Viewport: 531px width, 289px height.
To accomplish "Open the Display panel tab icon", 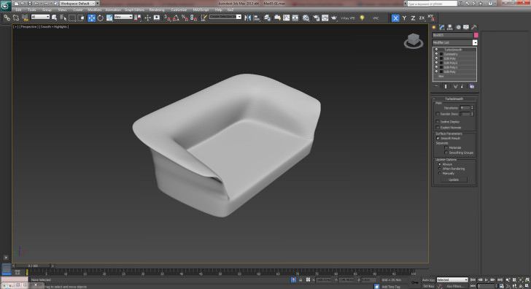I will 466,27.
